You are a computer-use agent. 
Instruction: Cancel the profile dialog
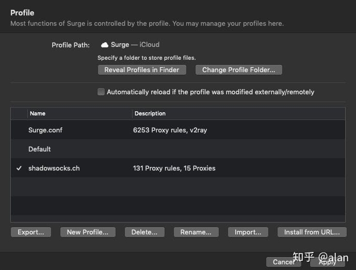(x=284, y=262)
